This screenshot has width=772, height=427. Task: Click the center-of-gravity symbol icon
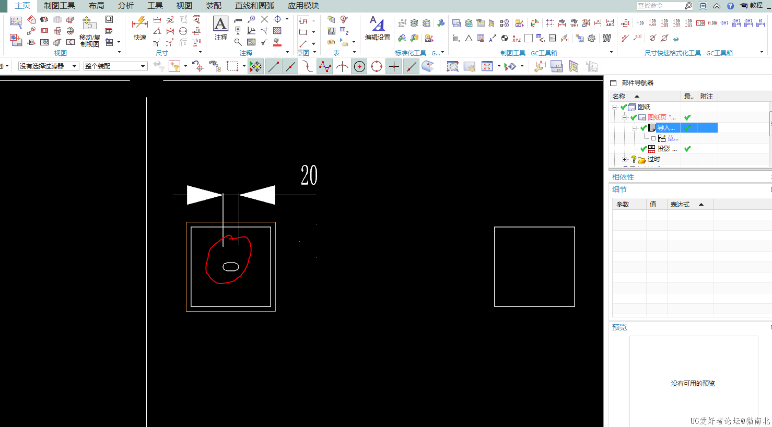point(505,38)
